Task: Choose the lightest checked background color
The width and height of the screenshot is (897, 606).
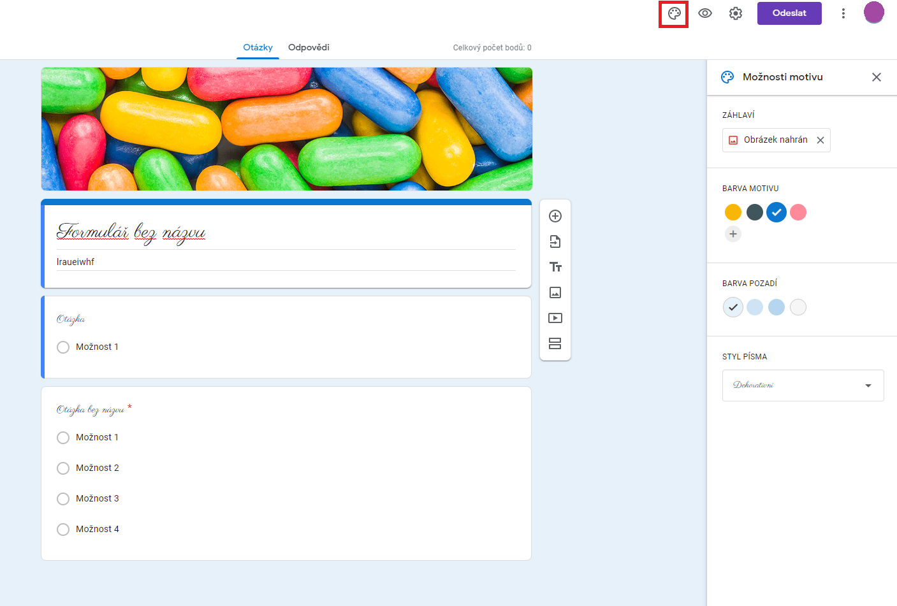Action: (733, 307)
